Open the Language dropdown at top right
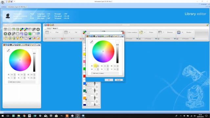Viewport: 210px width, 118px height. 204,4
